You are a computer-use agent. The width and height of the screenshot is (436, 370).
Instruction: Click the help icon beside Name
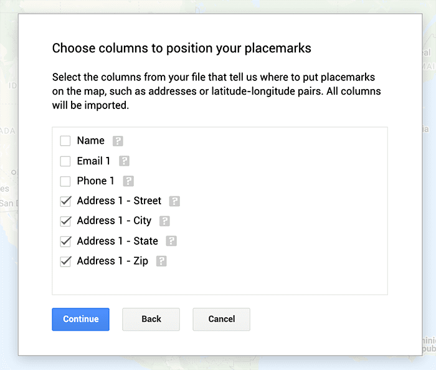pyautogui.click(x=118, y=141)
